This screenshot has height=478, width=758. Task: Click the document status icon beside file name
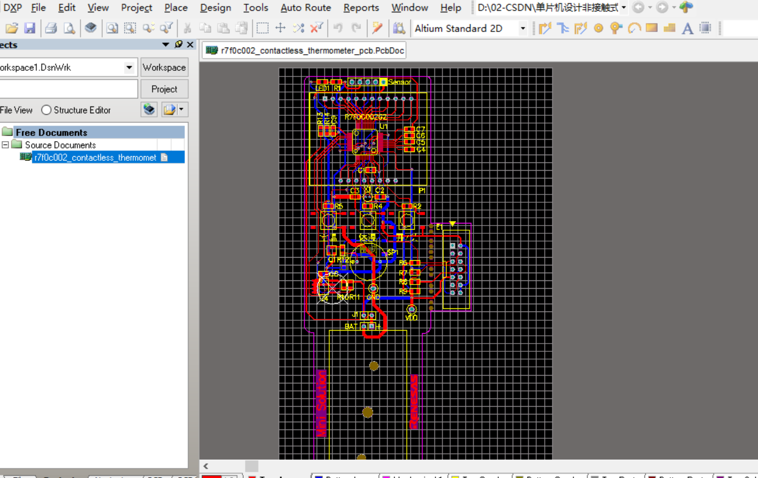(x=164, y=157)
